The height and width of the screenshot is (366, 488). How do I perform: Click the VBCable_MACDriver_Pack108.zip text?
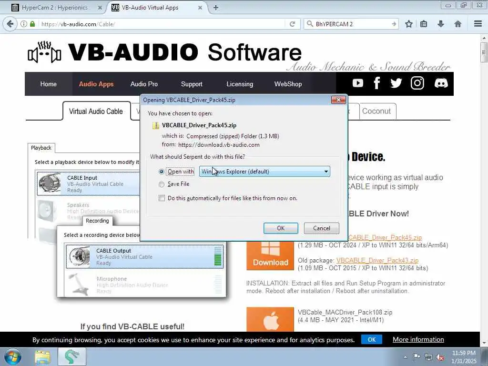(x=345, y=313)
